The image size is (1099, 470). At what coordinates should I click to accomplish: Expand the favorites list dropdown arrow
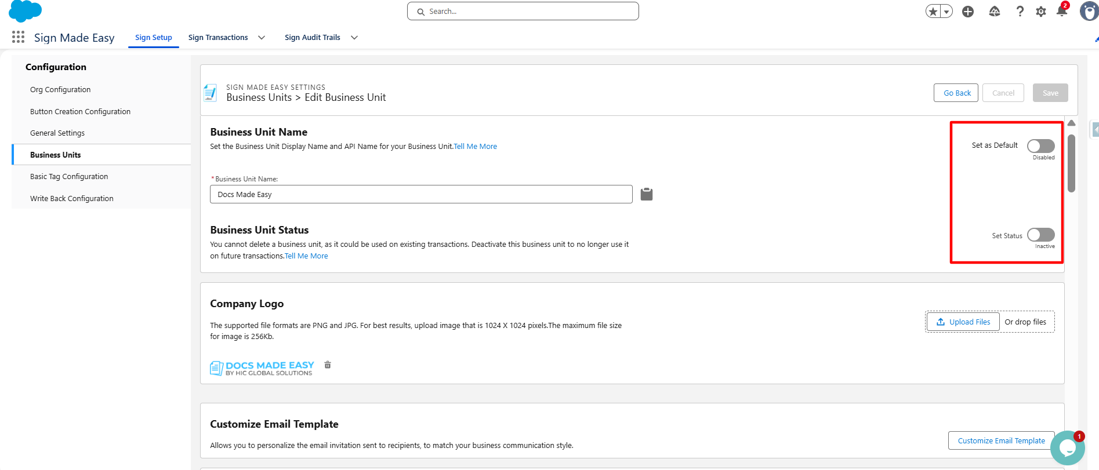tap(946, 12)
